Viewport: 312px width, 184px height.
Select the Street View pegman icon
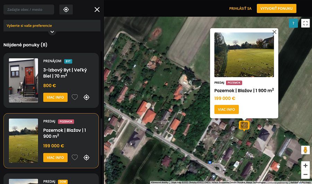pos(305,150)
